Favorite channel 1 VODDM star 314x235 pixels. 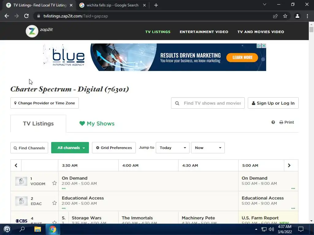tap(55, 183)
